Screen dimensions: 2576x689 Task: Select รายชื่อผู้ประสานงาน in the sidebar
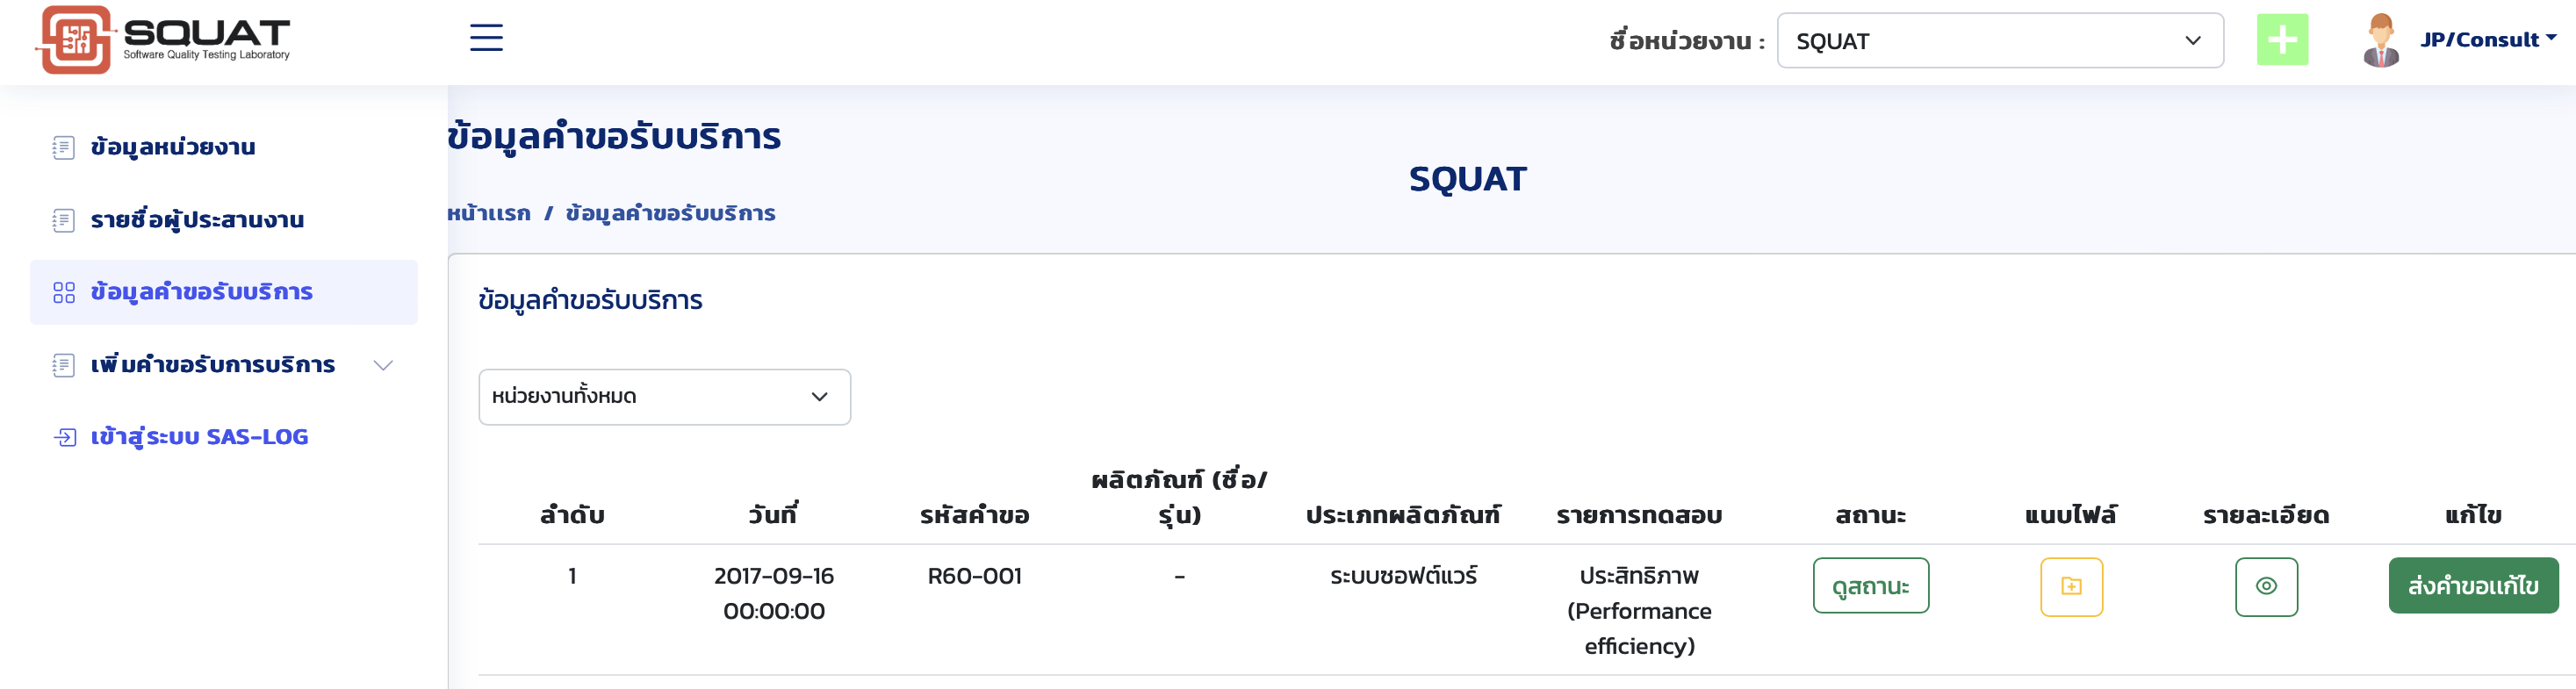click(x=197, y=220)
